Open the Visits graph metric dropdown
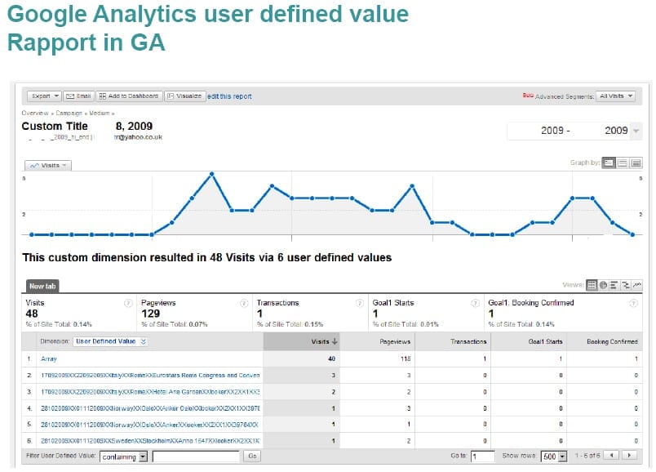Image resolution: width=656 pixels, height=472 pixels. click(x=48, y=166)
